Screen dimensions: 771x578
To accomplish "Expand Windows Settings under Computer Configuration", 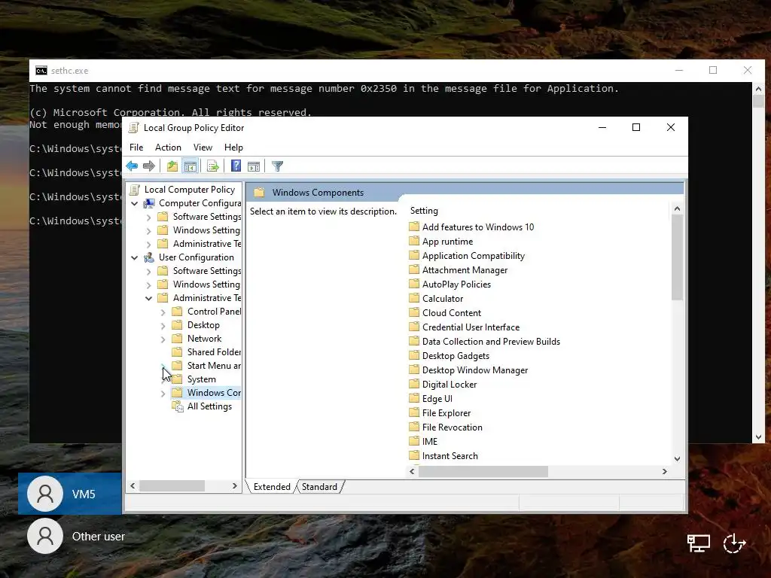I will point(148,230).
